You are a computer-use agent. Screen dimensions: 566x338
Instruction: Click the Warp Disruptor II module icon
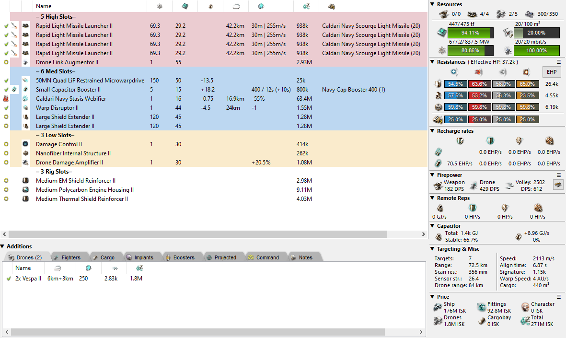click(25, 108)
